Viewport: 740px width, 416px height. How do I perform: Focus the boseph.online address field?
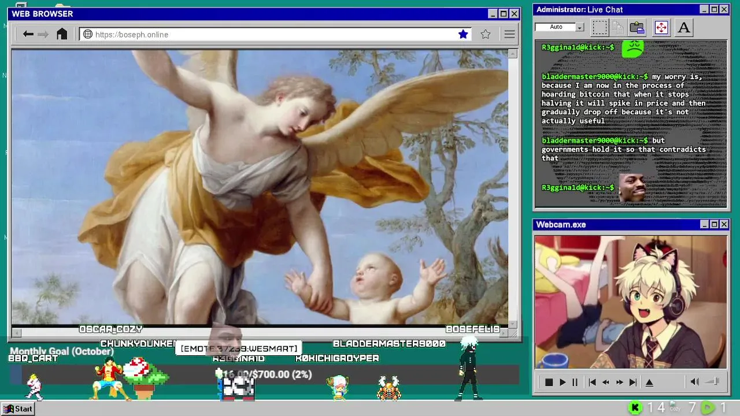(275, 34)
